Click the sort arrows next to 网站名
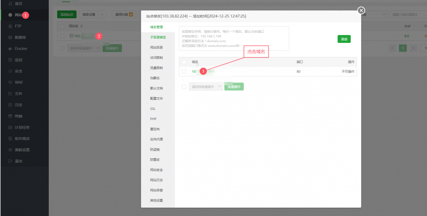The image size is (427, 216). coord(81,26)
